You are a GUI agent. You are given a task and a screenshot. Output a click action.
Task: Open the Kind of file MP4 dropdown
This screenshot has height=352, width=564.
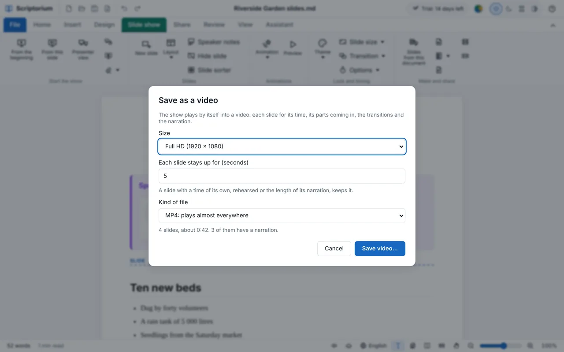(x=282, y=216)
